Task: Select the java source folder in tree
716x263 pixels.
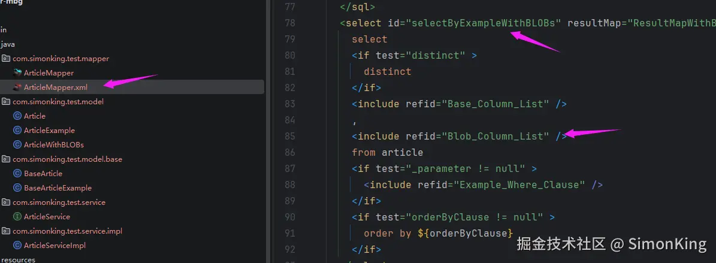Action: (x=8, y=44)
